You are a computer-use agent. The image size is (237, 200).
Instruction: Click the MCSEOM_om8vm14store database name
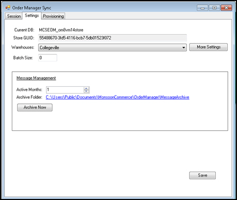coord(61,30)
